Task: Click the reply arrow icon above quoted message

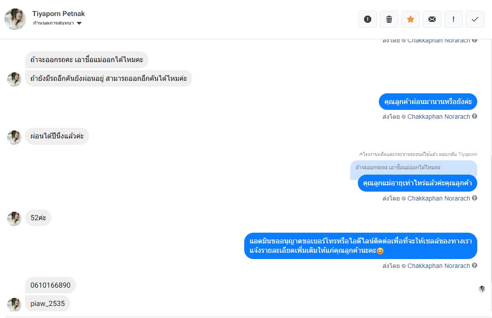Action: coord(361,154)
